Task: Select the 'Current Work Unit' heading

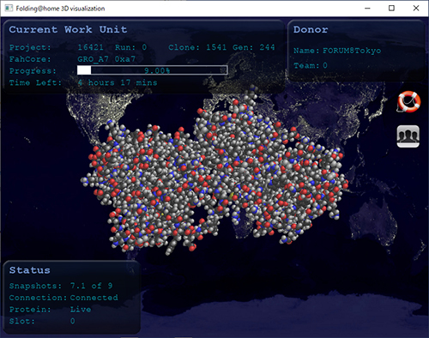Action: tap(68, 30)
